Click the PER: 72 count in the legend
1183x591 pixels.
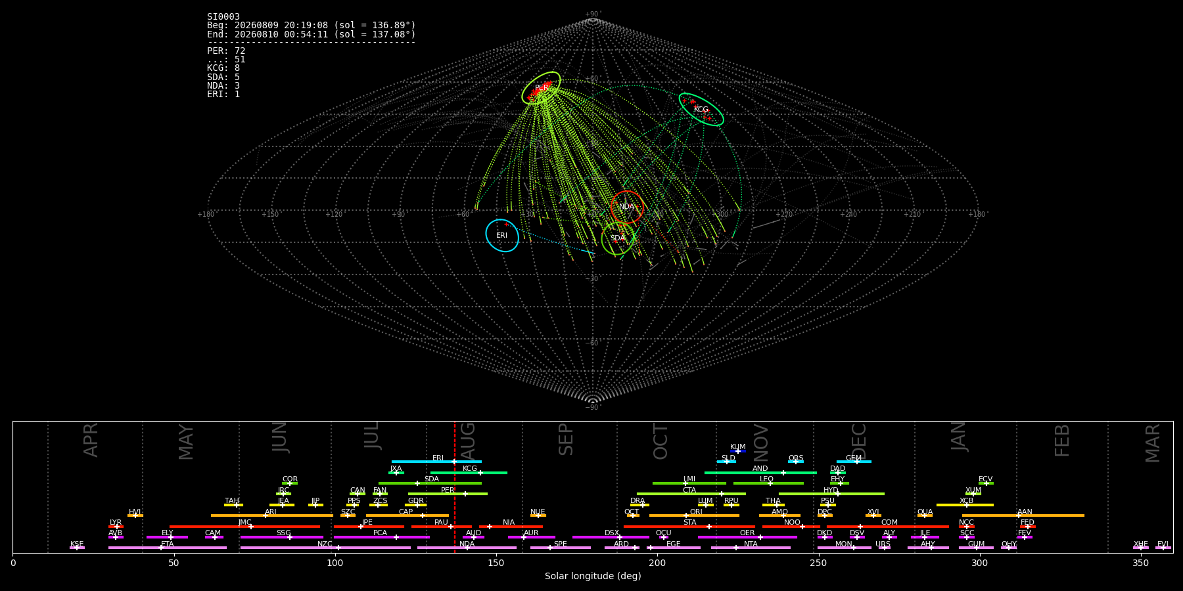[226, 51]
